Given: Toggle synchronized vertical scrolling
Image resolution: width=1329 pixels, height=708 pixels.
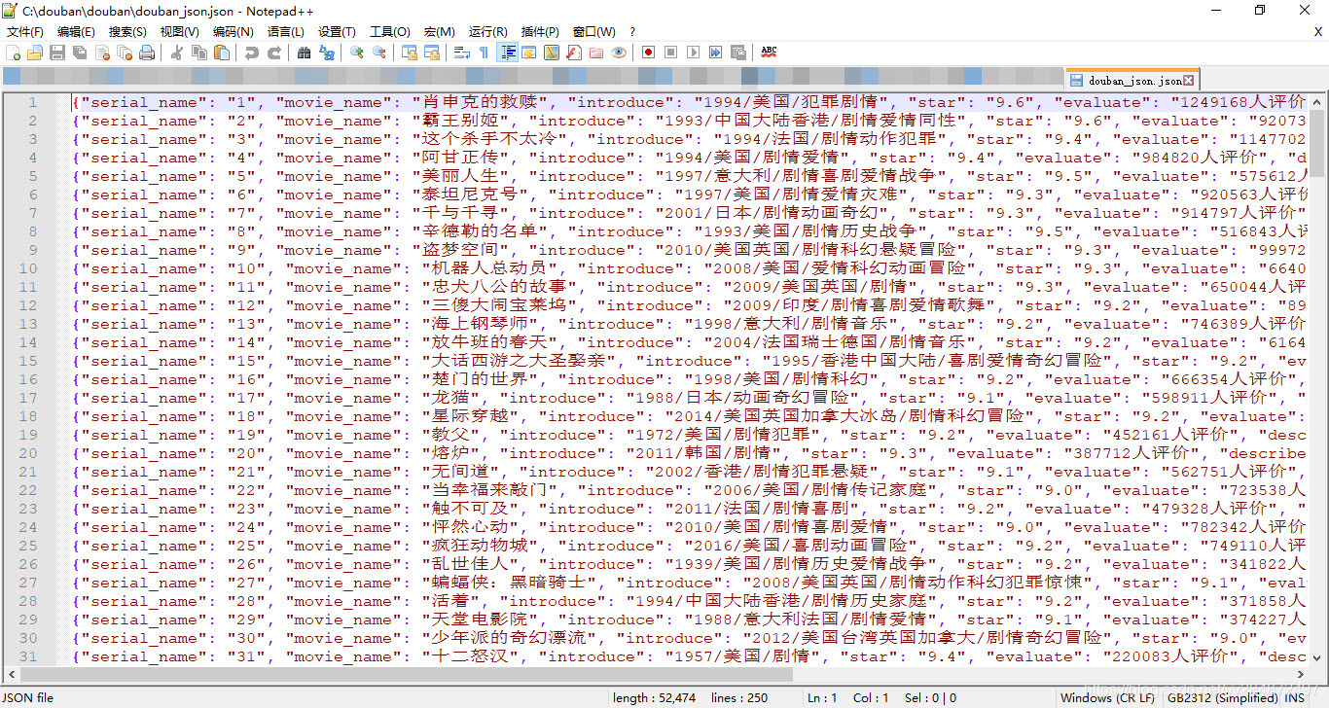Looking at the screenshot, I should [x=410, y=53].
